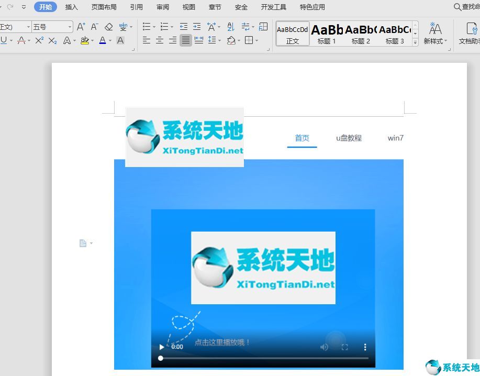Switch to the 页面布局 tab

[x=104, y=7]
